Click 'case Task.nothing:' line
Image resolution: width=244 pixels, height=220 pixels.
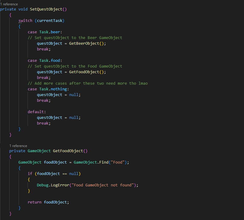48,89
